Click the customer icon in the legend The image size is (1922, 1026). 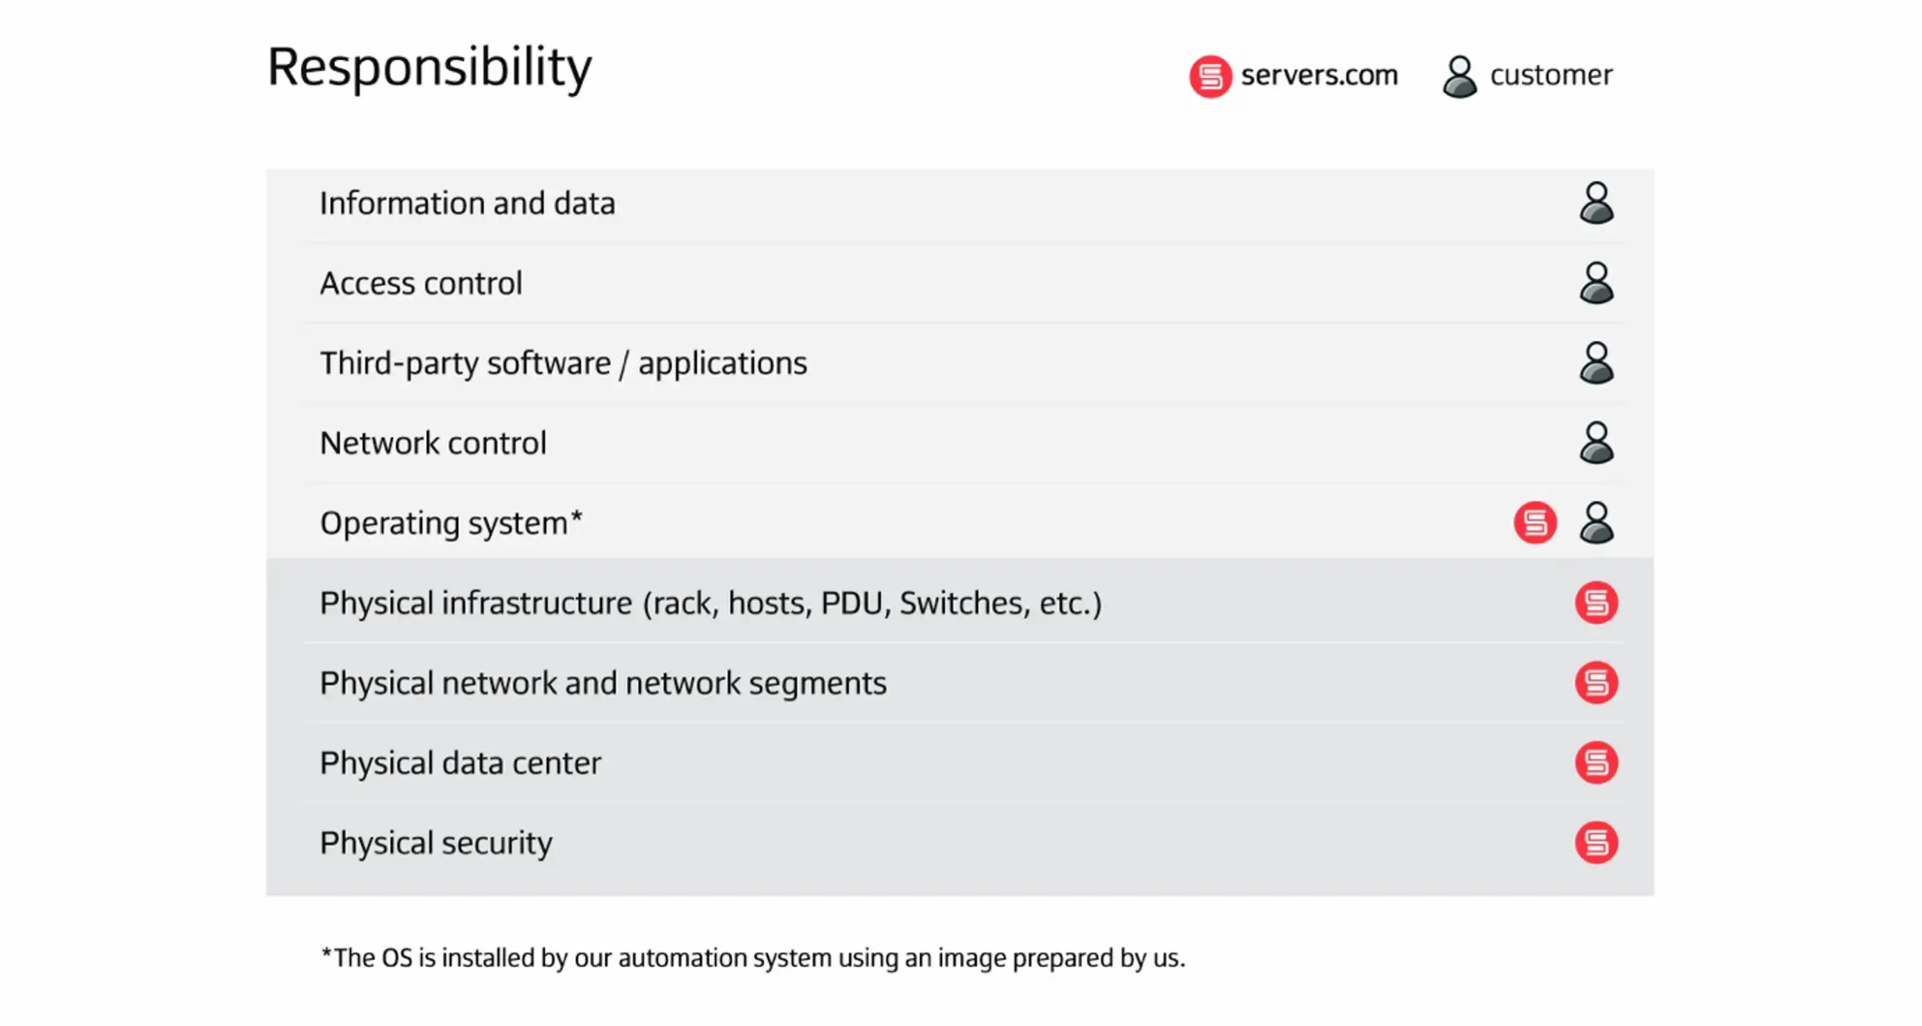[1459, 76]
